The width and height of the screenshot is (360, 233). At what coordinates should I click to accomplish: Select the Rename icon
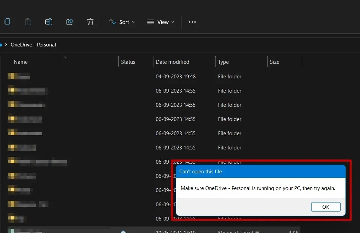(x=49, y=21)
